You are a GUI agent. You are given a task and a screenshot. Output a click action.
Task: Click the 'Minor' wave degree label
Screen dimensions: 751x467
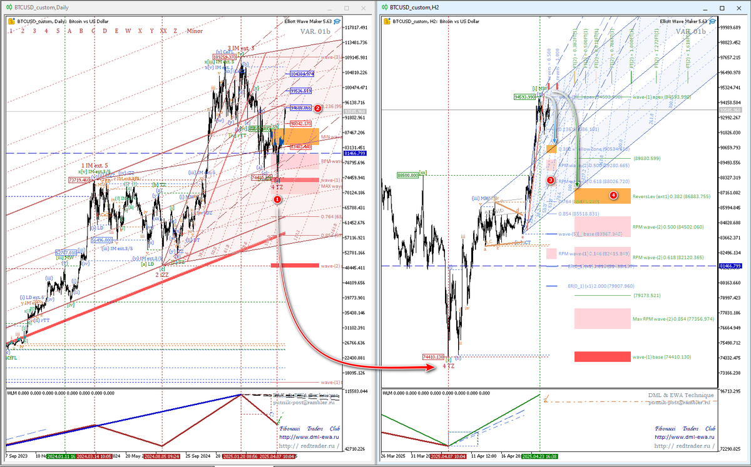195,31
